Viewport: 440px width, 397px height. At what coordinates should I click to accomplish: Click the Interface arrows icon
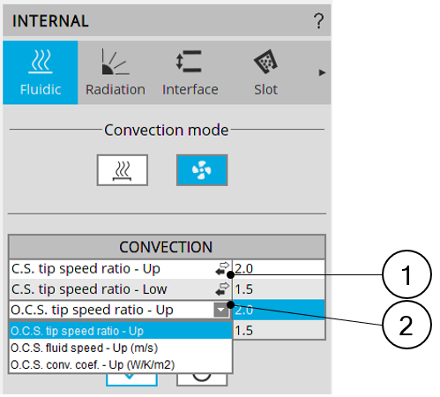pyautogui.click(x=189, y=62)
